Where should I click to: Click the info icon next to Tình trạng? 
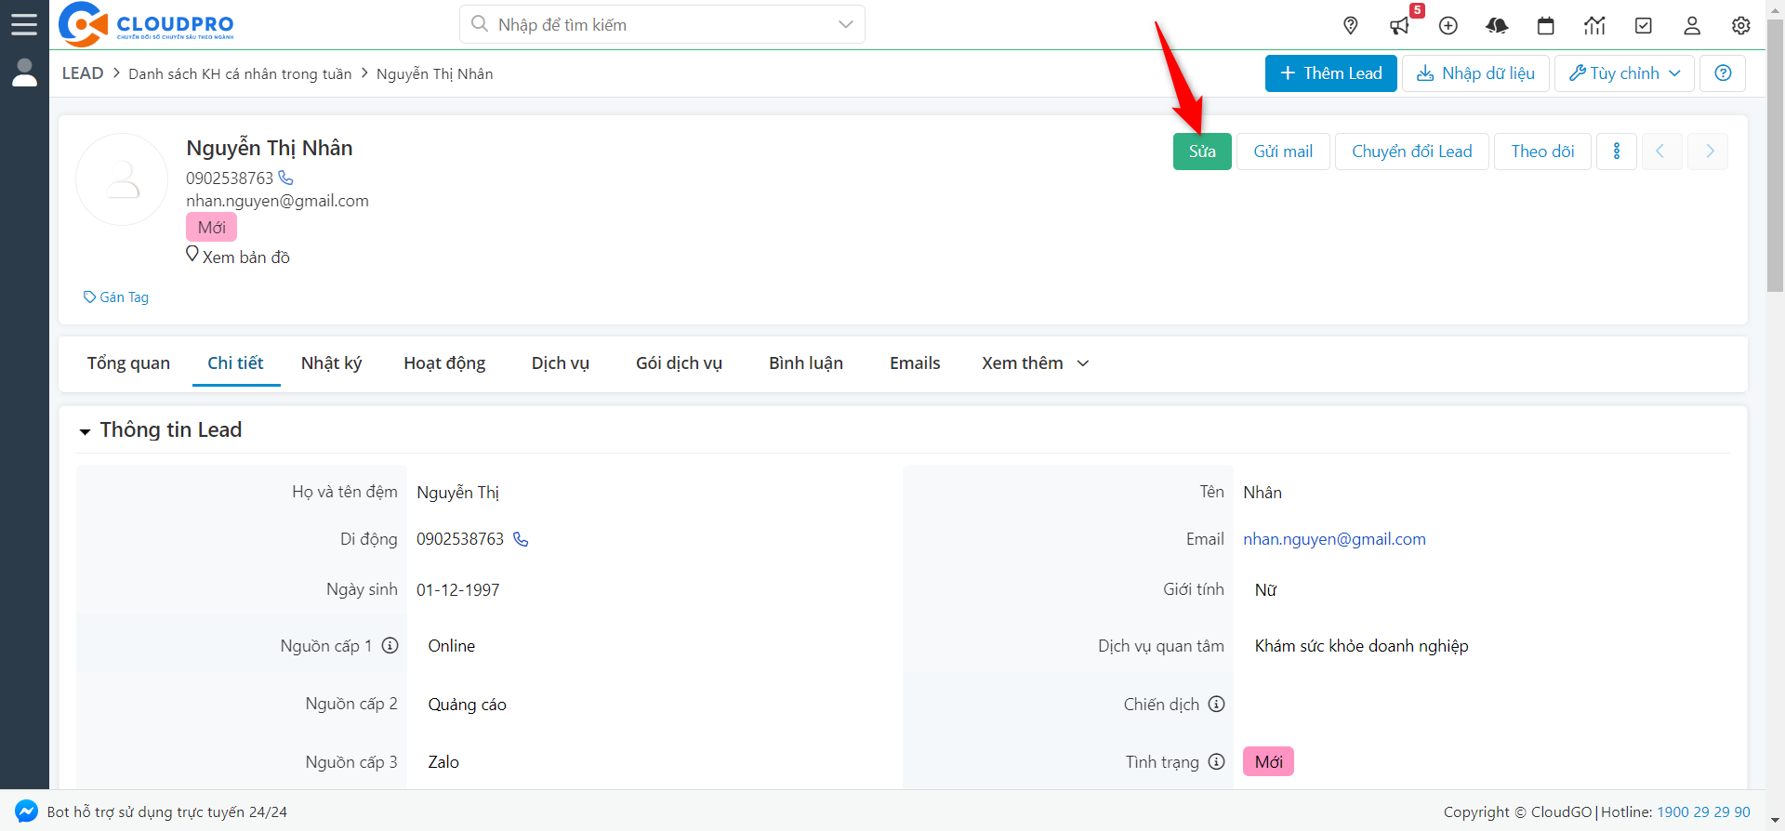coord(1216,761)
